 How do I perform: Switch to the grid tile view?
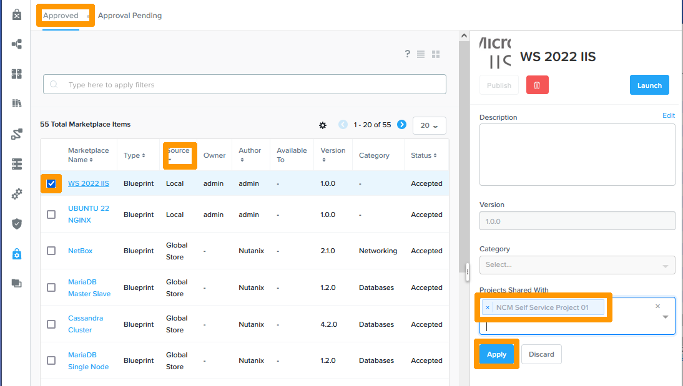(436, 55)
